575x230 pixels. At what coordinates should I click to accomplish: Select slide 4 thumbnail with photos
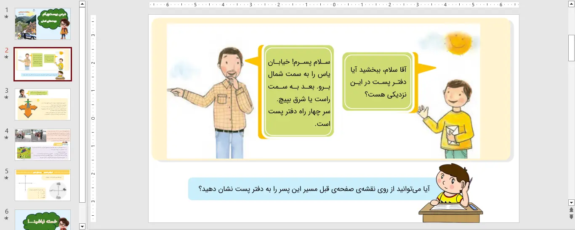click(x=43, y=145)
